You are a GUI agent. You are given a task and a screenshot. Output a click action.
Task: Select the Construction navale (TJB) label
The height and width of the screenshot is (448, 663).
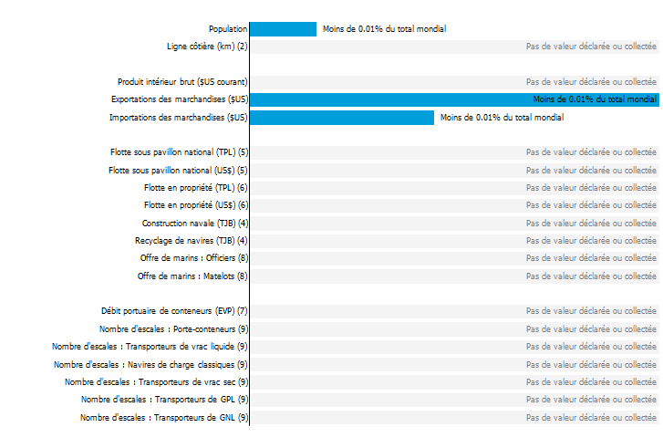(195, 224)
